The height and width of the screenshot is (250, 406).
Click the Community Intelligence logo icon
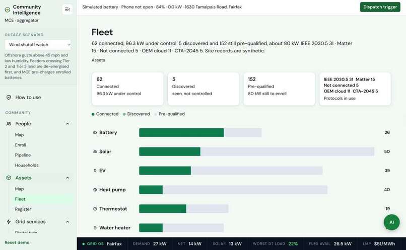pos(8,10)
